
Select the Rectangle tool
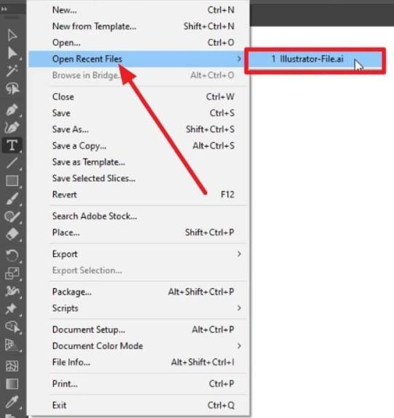click(12, 181)
